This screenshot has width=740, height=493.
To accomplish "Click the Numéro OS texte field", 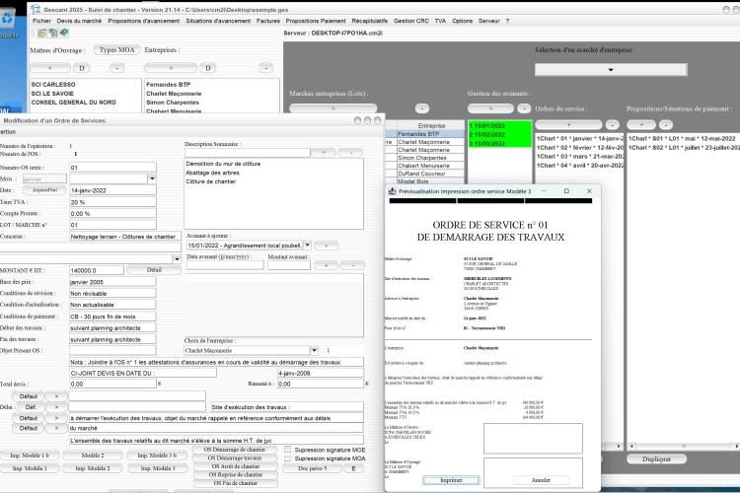I will tap(112, 168).
